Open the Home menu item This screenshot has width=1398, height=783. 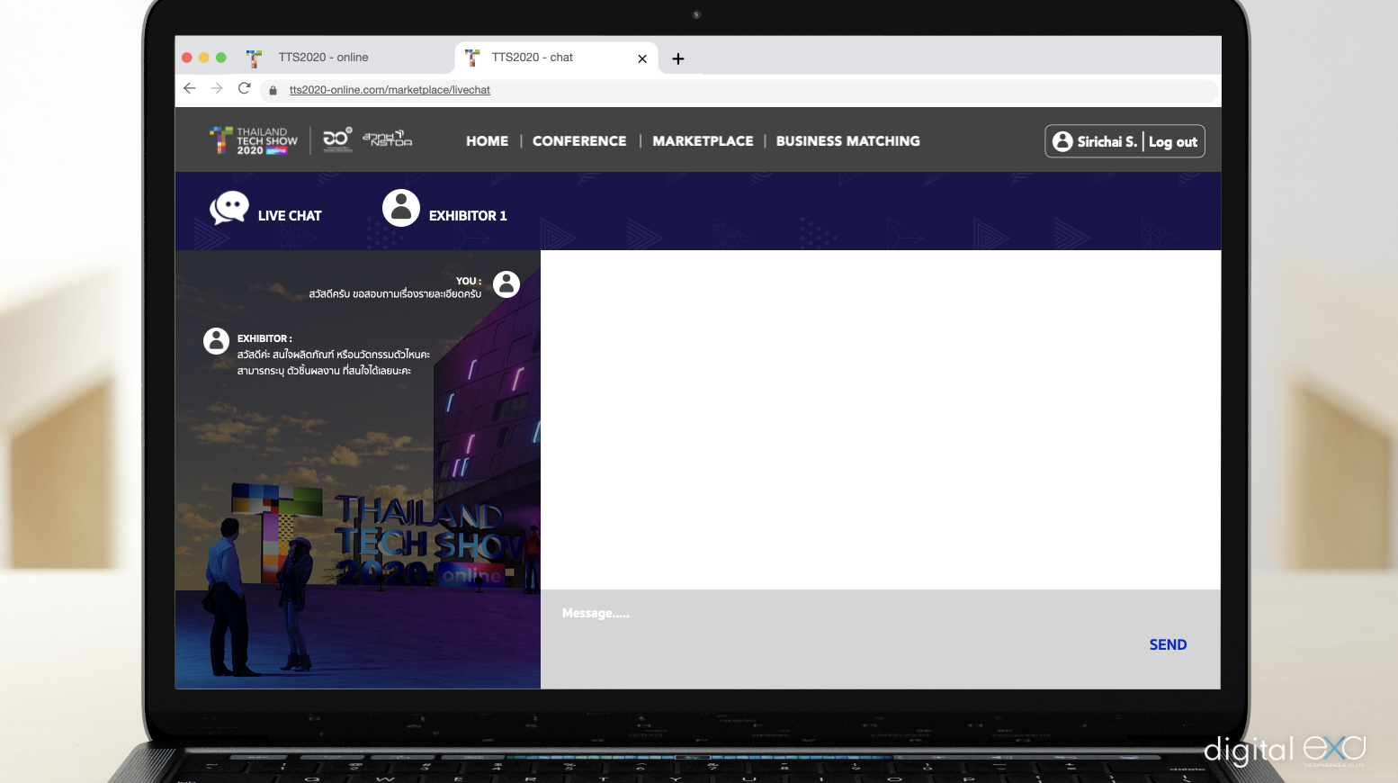(x=487, y=141)
